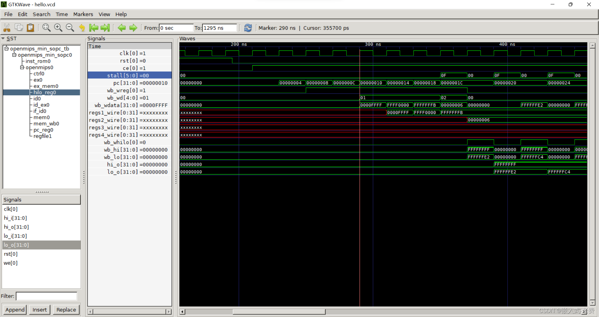Open the Search menu
The width and height of the screenshot is (599, 317).
click(41, 14)
